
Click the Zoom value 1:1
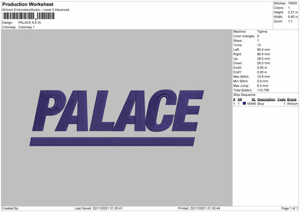(x=290, y=21)
